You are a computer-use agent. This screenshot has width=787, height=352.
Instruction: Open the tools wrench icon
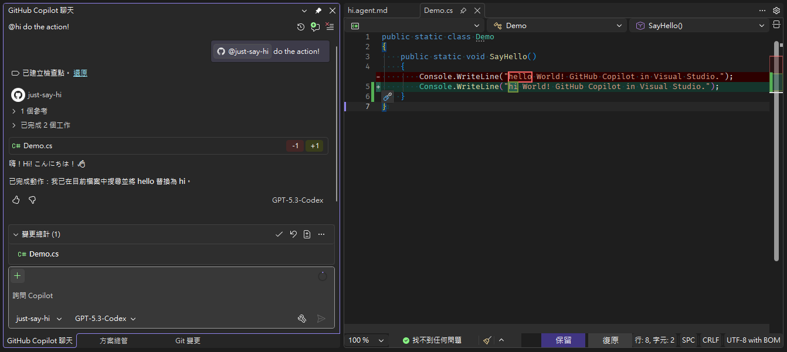pyautogui.click(x=302, y=319)
